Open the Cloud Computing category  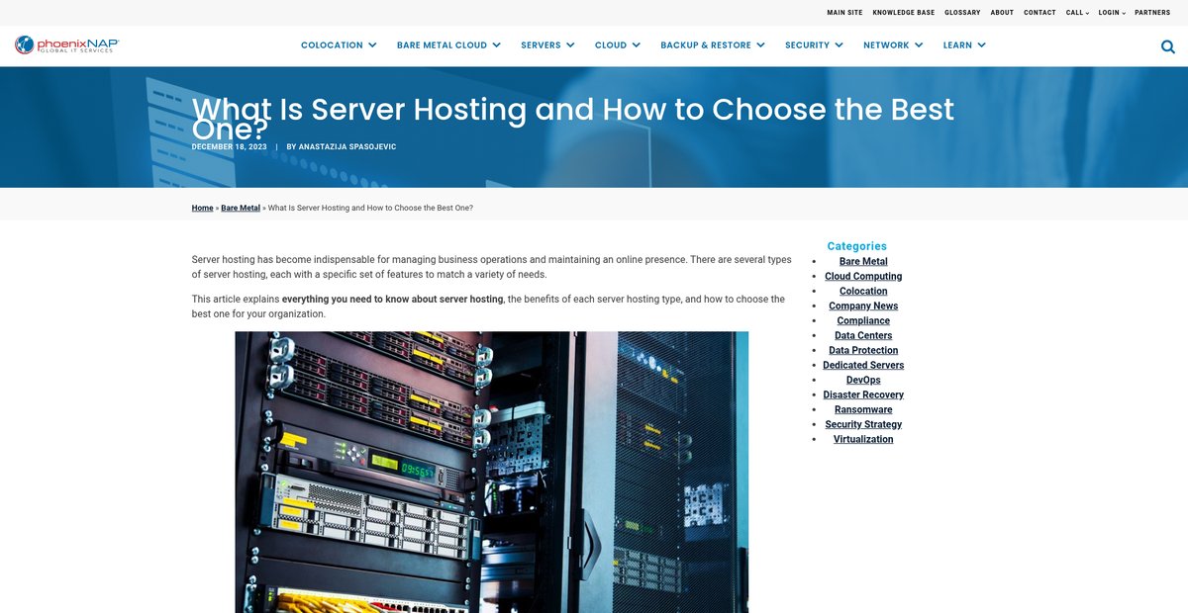pyautogui.click(x=863, y=276)
